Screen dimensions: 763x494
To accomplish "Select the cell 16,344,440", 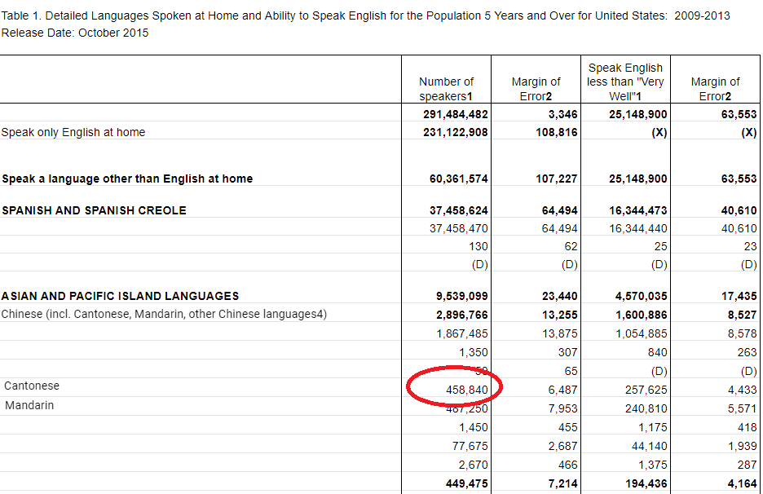I will coord(638,228).
